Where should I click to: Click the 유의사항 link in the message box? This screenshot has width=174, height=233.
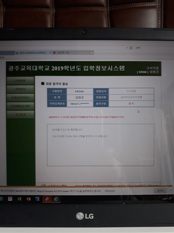[x=77, y=136]
